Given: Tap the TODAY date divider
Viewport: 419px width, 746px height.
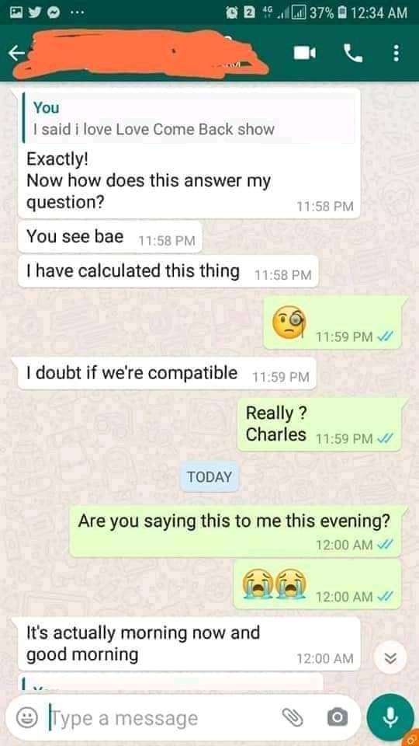Looking at the screenshot, I should (209, 476).
